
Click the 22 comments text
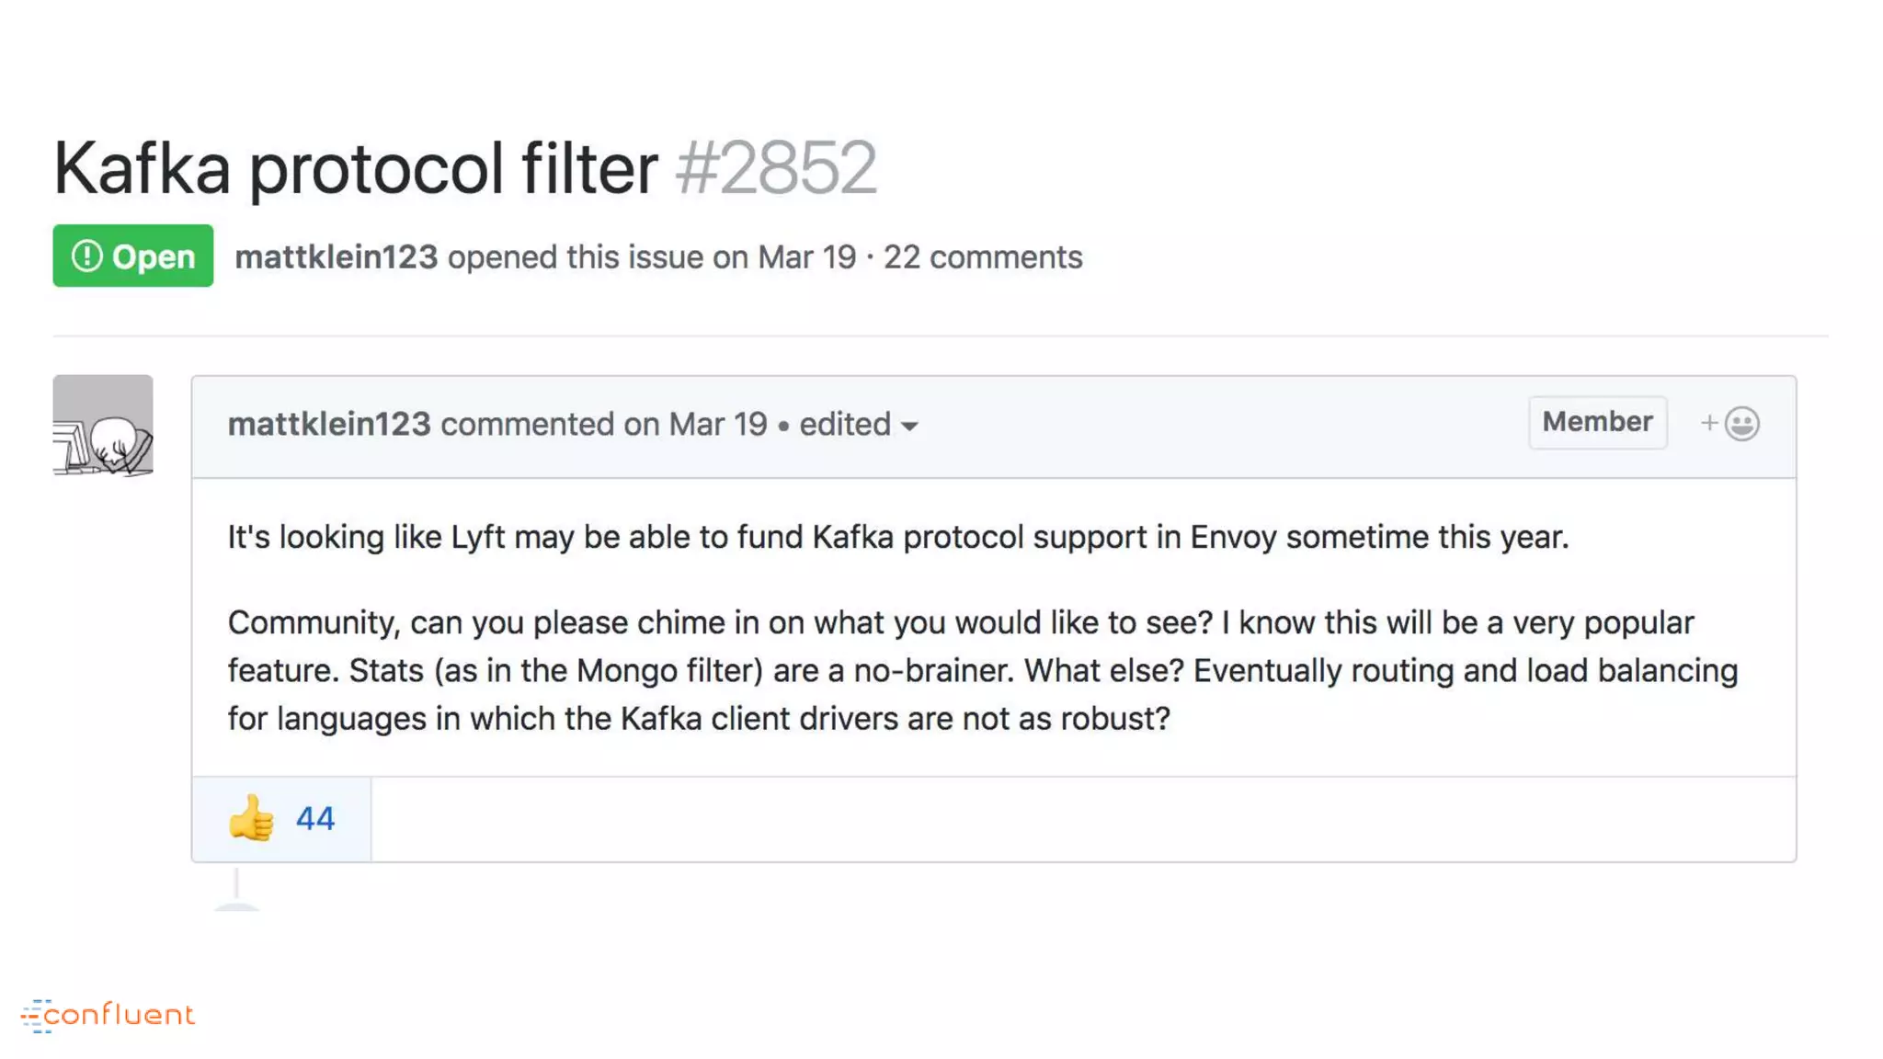(983, 257)
